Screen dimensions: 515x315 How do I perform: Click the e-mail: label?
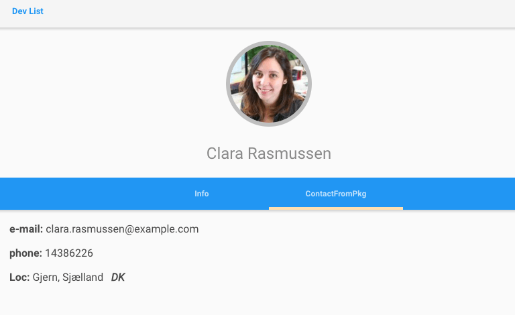click(x=26, y=229)
